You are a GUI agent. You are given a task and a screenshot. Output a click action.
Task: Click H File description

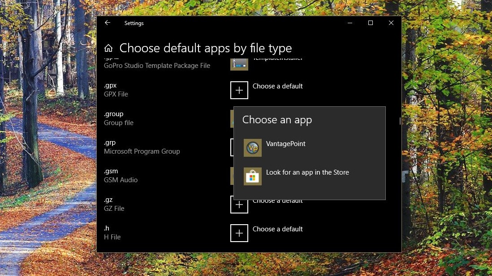112,237
